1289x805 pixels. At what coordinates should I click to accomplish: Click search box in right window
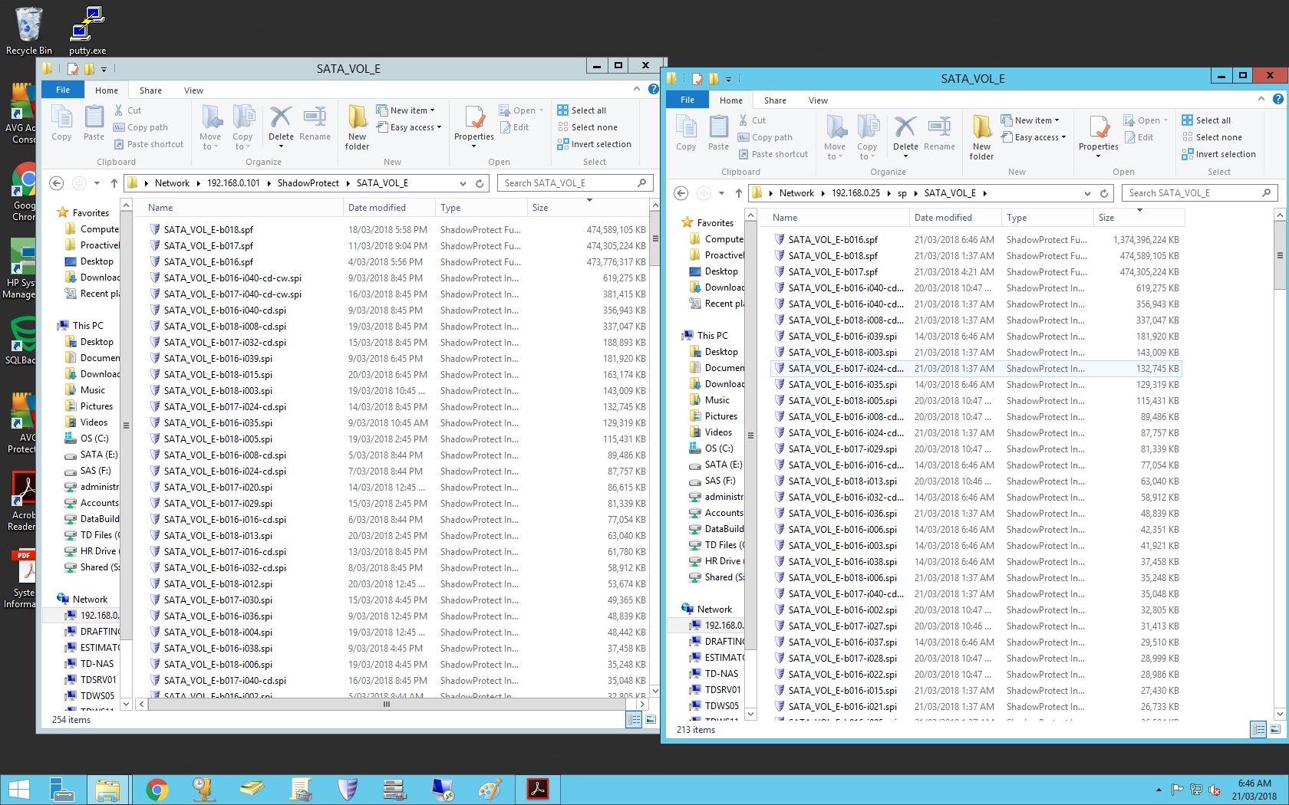[1200, 193]
